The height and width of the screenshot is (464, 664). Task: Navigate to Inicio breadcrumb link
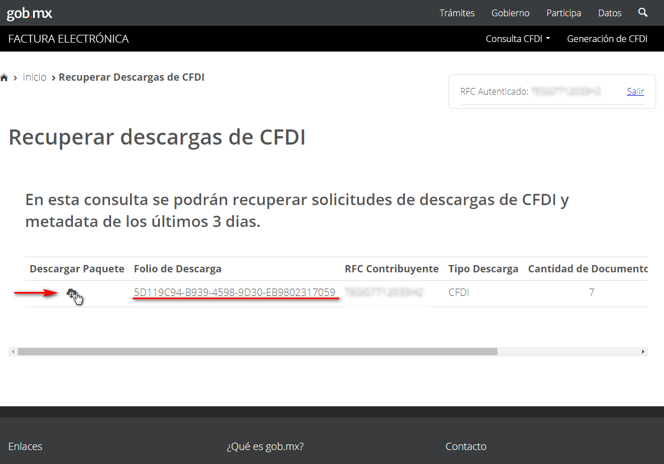(35, 77)
